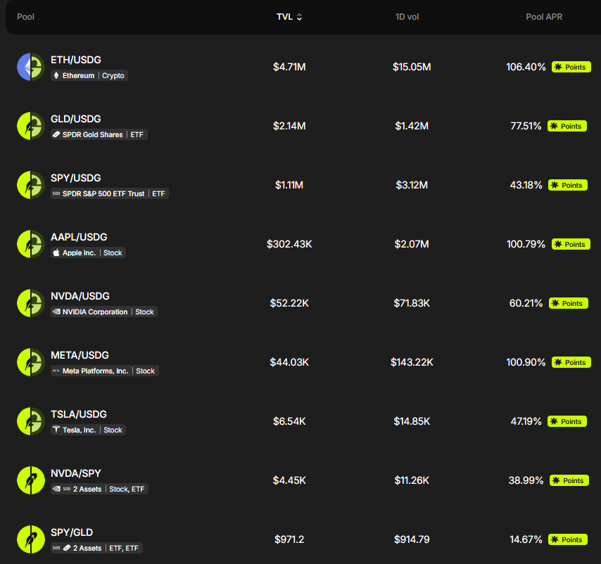
Task: Click the ETH/USDG pool token icon
Action: coord(31,67)
